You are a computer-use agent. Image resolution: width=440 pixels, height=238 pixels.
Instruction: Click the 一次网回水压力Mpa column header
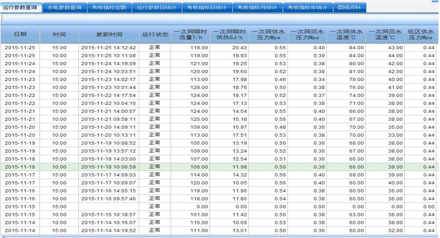click(x=308, y=34)
